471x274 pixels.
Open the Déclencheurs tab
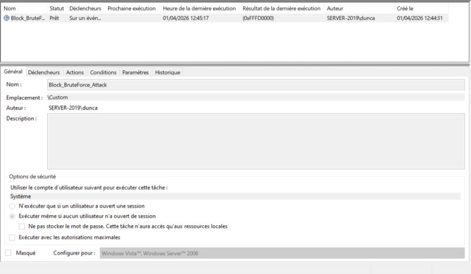click(44, 72)
